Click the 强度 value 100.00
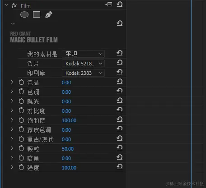Screen dimensions: 206x188 click(69, 168)
